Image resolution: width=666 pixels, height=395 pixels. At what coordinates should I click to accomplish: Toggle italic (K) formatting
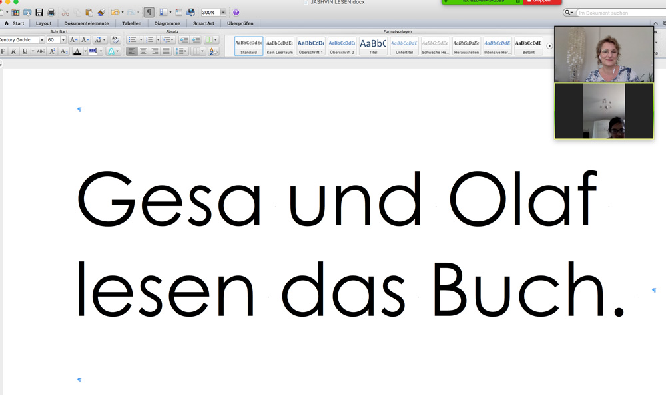13,51
